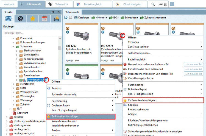This screenshot has height=136, width=206.
Task: Choose Geometrisch suchen nach diesem Teil
Action: 148,64
